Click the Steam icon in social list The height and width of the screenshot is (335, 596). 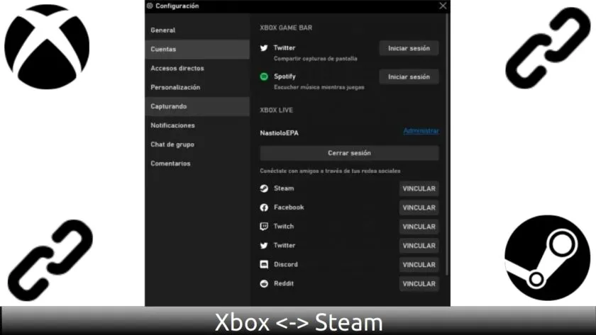[264, 188]
